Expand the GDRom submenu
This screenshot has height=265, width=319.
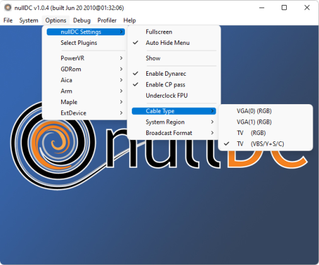coord(86,69)
